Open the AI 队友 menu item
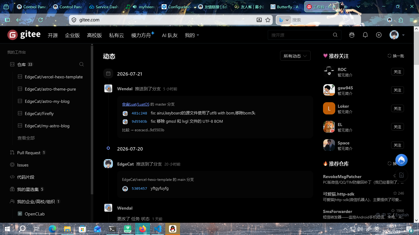 coord(170,35)
